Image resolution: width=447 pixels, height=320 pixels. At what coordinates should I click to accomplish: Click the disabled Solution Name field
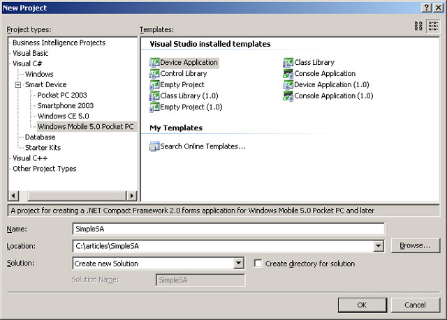coord(200,280)
